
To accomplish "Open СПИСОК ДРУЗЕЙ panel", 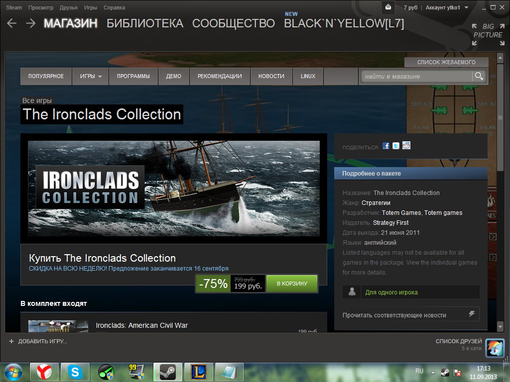I will pos(459,341).
